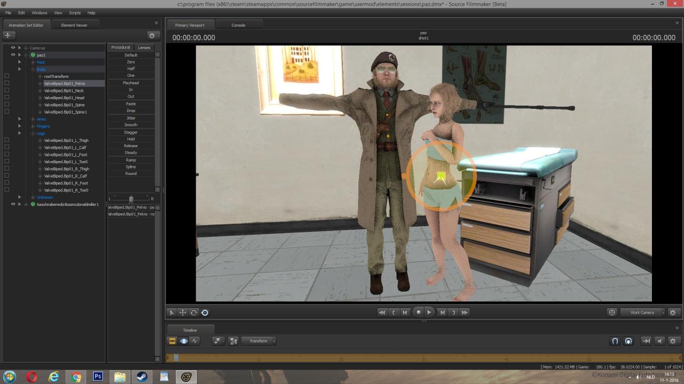Switch to Lenses tab
The image size is (684, 384).
pyautogui.click(x=144, y=47)
